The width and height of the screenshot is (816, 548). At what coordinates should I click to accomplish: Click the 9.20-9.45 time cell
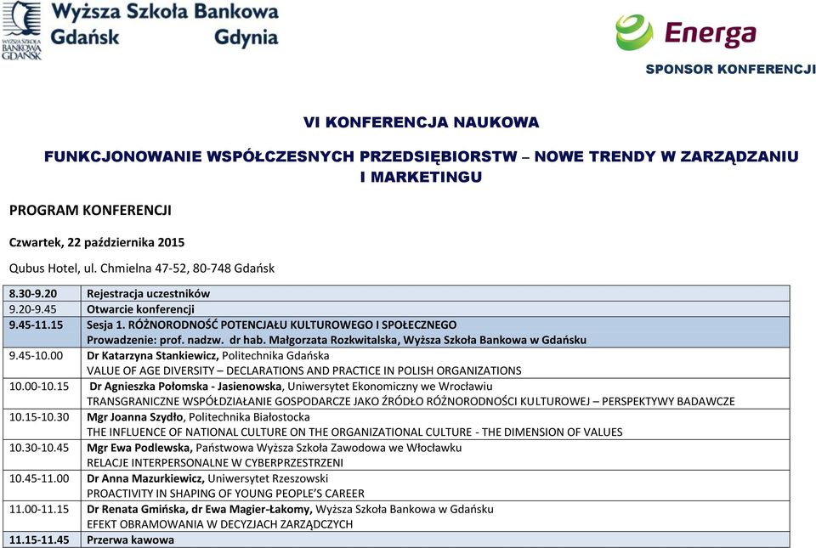[x=42, y=309]
